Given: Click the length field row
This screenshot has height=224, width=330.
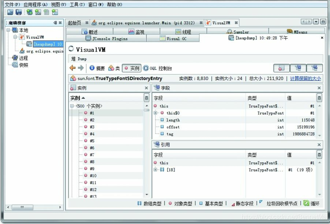Looking at the screenshot, I should click(234, 120).
